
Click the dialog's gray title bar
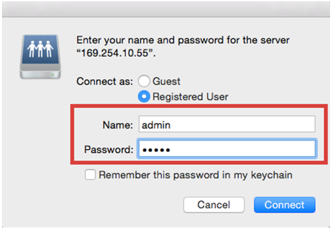(x=166, y=10)
